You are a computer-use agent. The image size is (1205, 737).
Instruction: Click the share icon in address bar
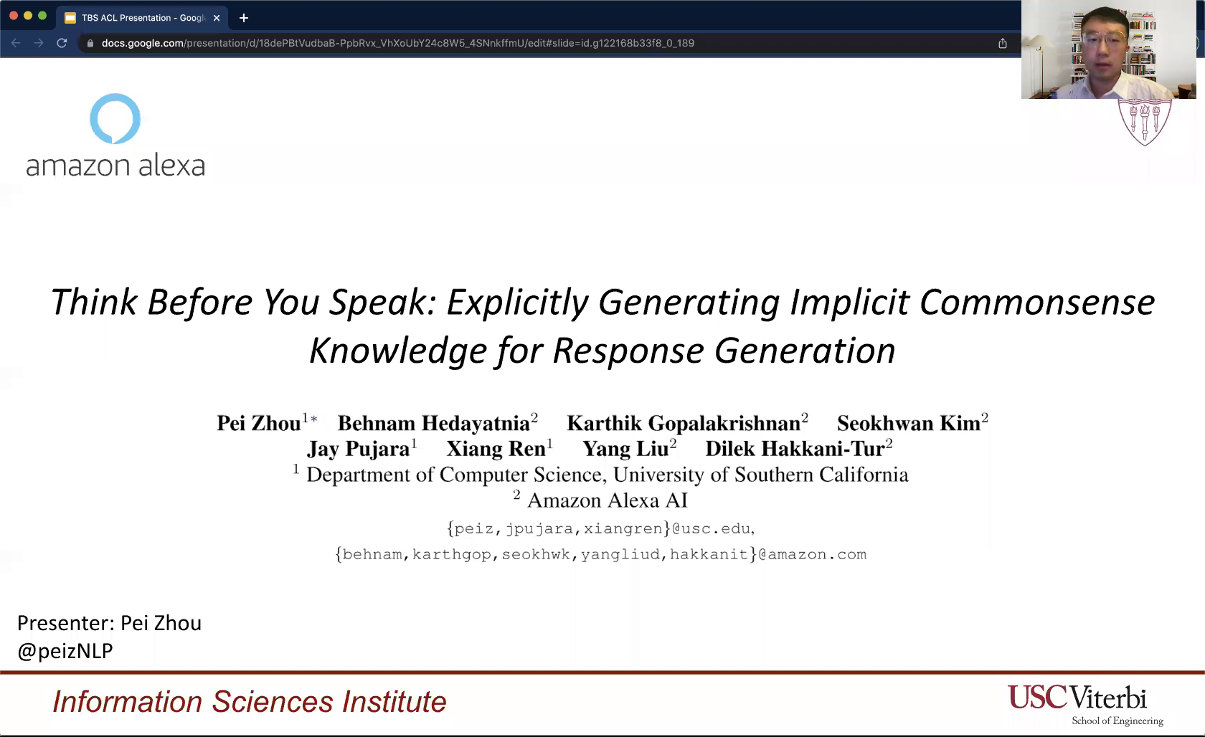tap(1003, 43)
